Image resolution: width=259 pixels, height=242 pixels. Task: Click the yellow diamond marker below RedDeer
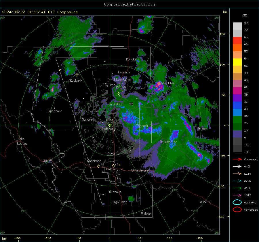click(x=118, y=94)
